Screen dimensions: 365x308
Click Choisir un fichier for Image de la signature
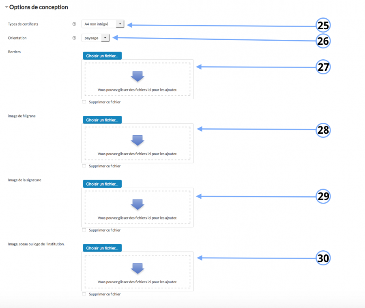102,184
